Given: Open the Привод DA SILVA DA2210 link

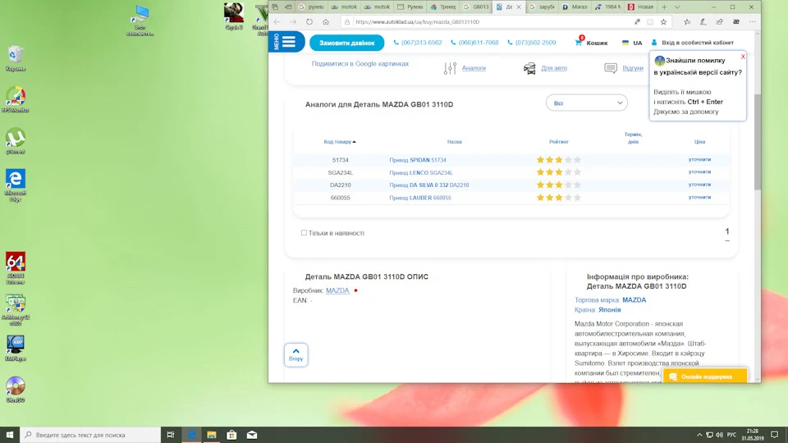Looking at the screenshot, I should point(428,185).
